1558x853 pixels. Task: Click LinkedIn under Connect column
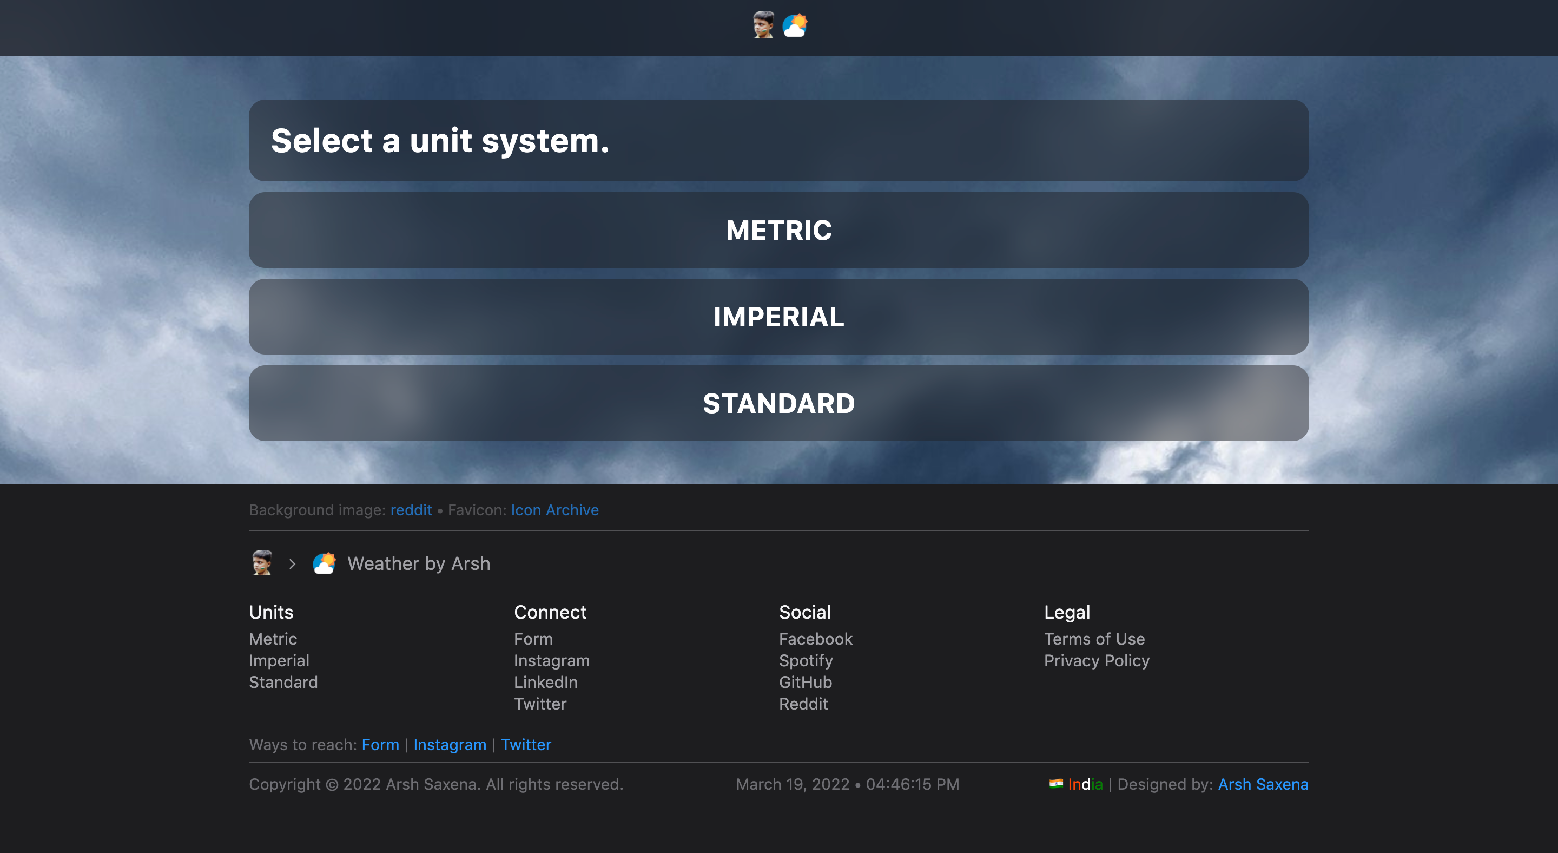(545, 683)
